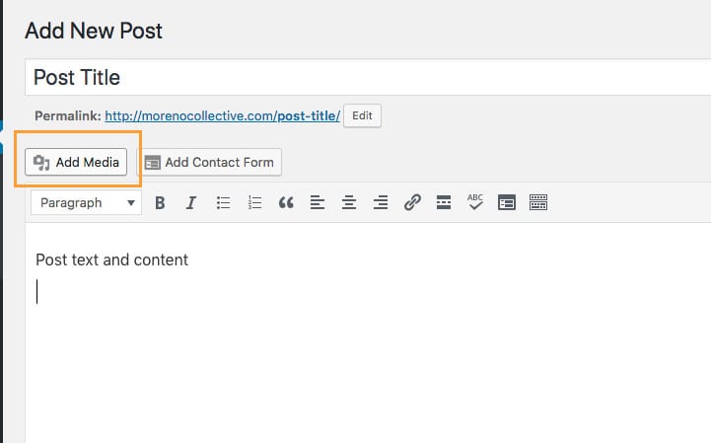Align text to the left
Screen dimensions: 711x443
coord(318,202)
